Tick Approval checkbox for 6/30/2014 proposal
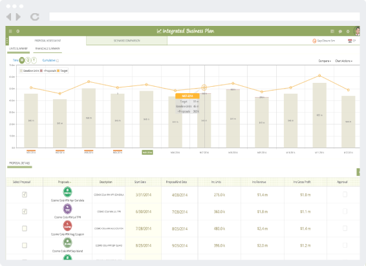366x266 pixels. click(345, 212)
